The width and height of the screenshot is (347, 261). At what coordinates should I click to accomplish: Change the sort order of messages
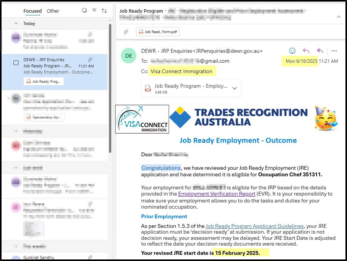coord(104,11)
